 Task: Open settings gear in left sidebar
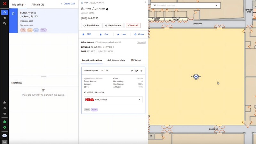click(4, 108)
